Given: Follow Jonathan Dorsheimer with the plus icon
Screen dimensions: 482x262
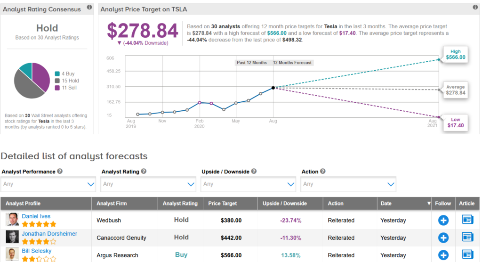Looking at the screenshot, I should pyautogui.click(x=443, y=238).
